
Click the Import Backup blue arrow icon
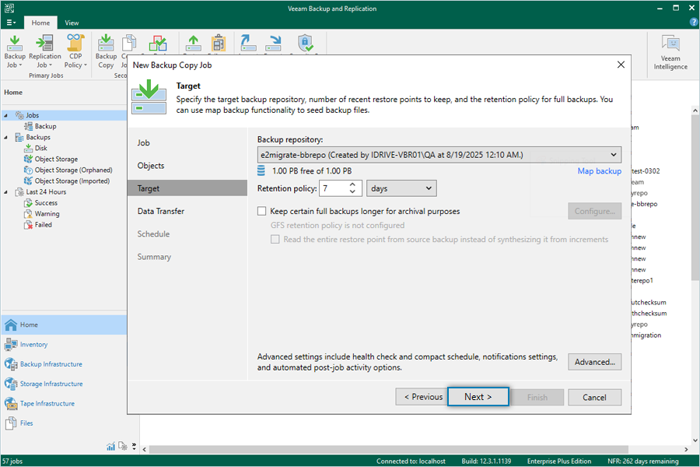pyautogui.click(x=248, y=44)
